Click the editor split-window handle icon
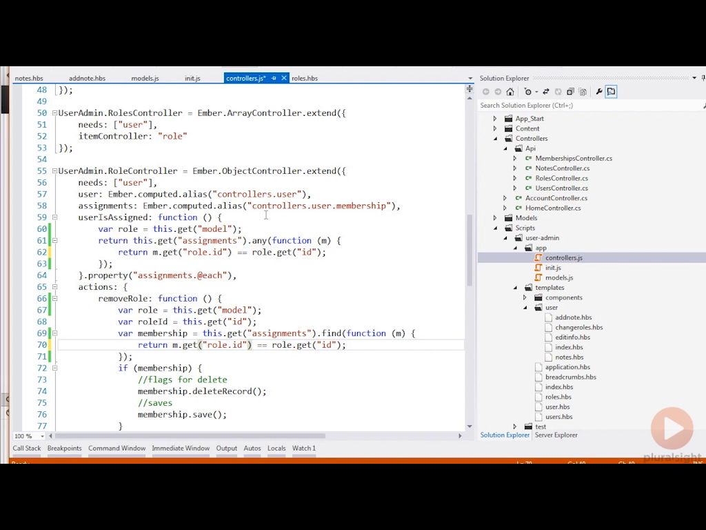Viewport: 706px width, 530px height. click(x=470, y=89)
